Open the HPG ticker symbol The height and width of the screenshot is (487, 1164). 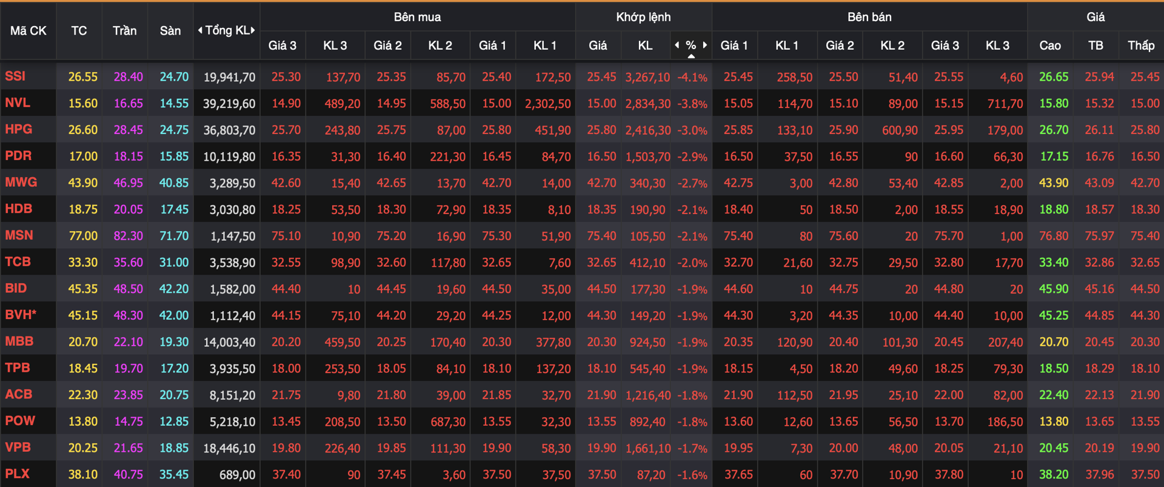point(19,129)
